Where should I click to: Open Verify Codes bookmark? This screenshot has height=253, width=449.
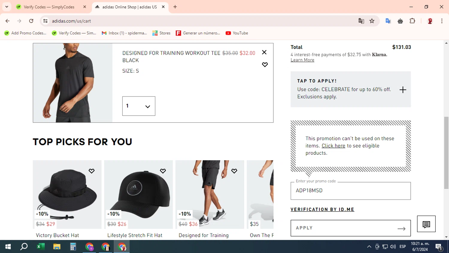74,33
